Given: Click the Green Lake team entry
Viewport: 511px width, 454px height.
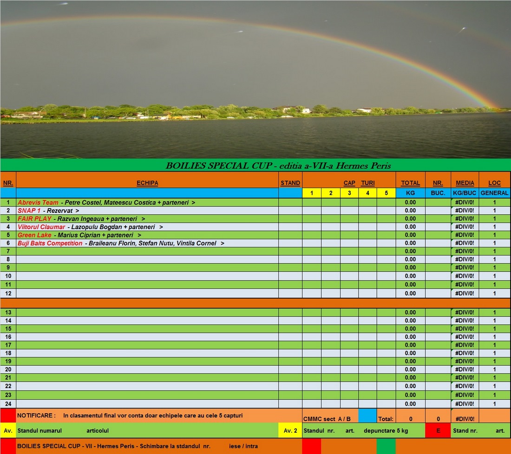Looking at the screenshot, I should tap(79, 235).
